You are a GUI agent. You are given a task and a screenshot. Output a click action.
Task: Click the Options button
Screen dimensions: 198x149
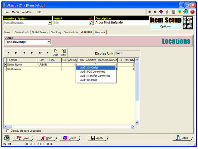coord(165,26)
